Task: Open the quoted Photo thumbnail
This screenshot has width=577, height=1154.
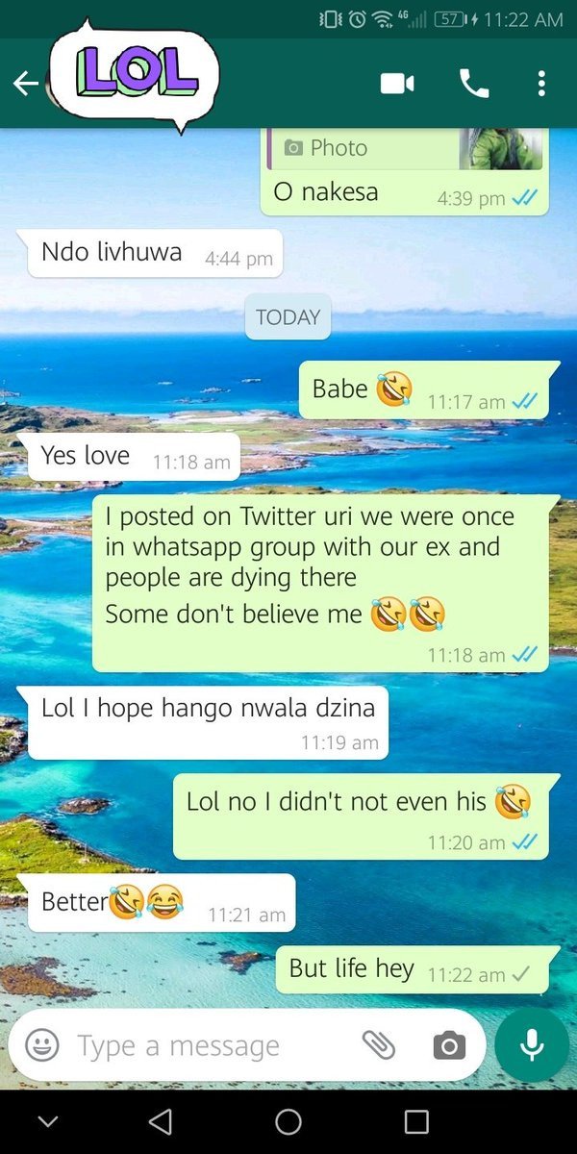Action: (500, 148)
